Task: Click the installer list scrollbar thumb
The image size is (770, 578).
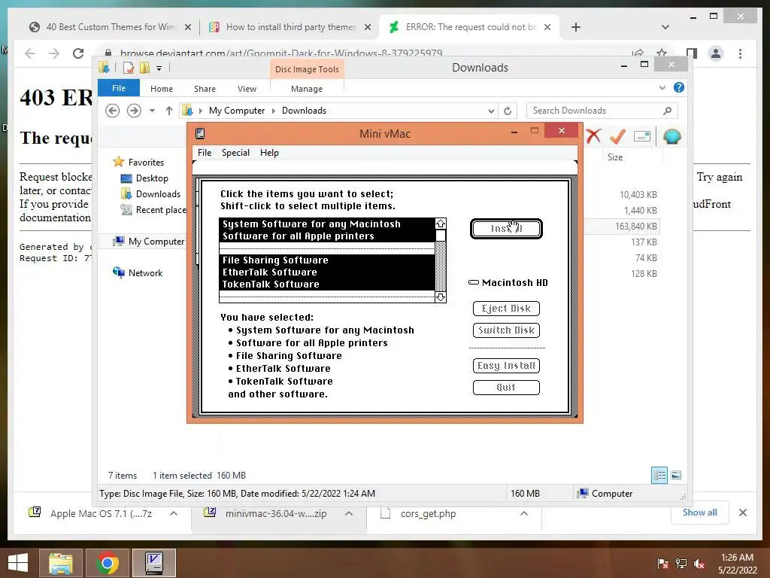Action: [x=441, y=236]
